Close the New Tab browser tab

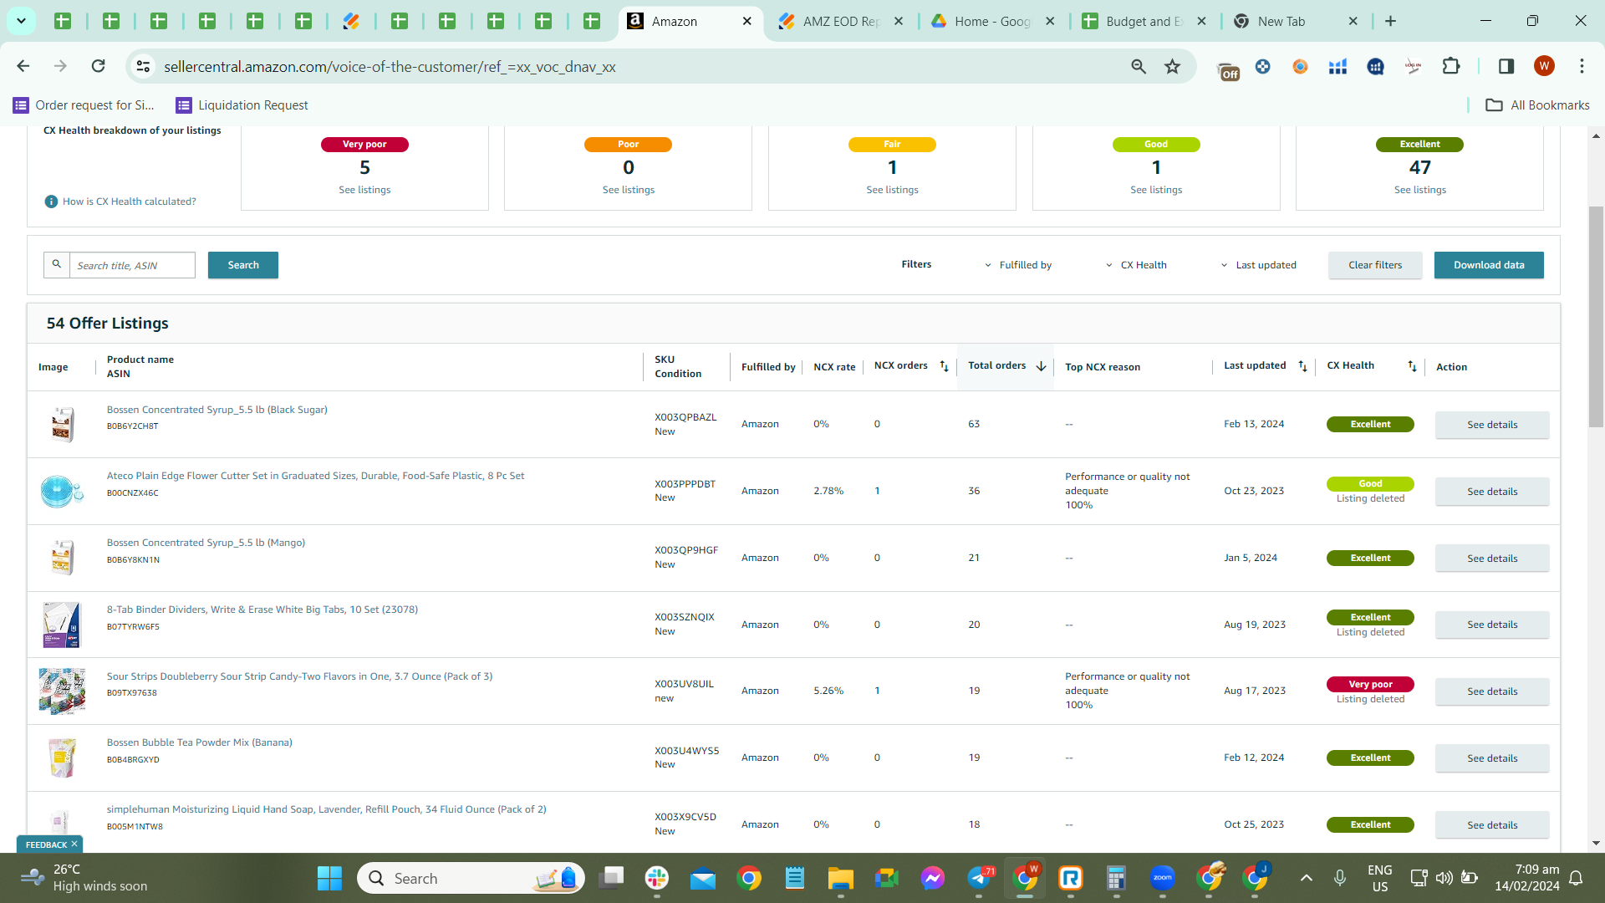point(1353,22)
